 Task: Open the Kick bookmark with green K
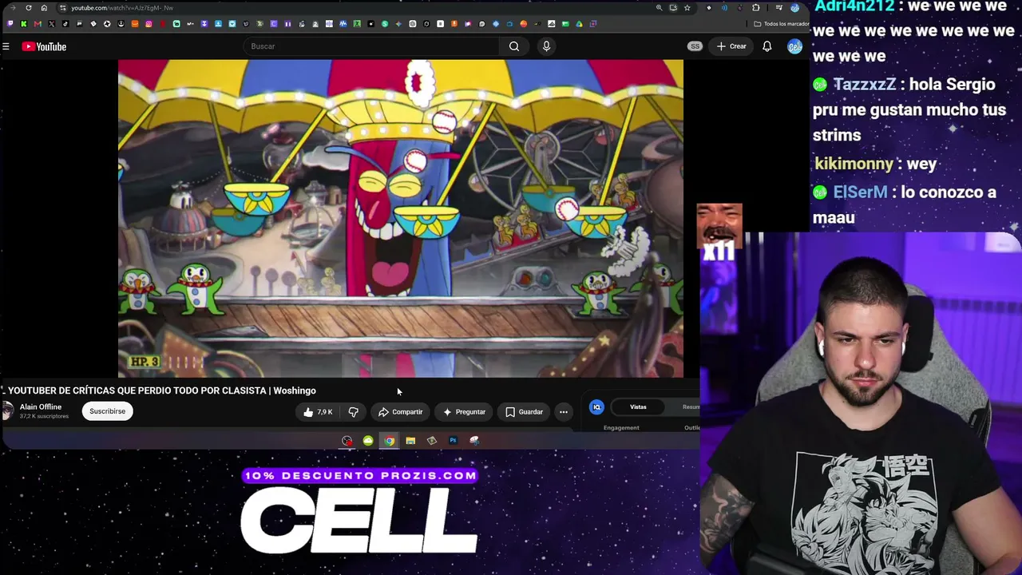24,24
